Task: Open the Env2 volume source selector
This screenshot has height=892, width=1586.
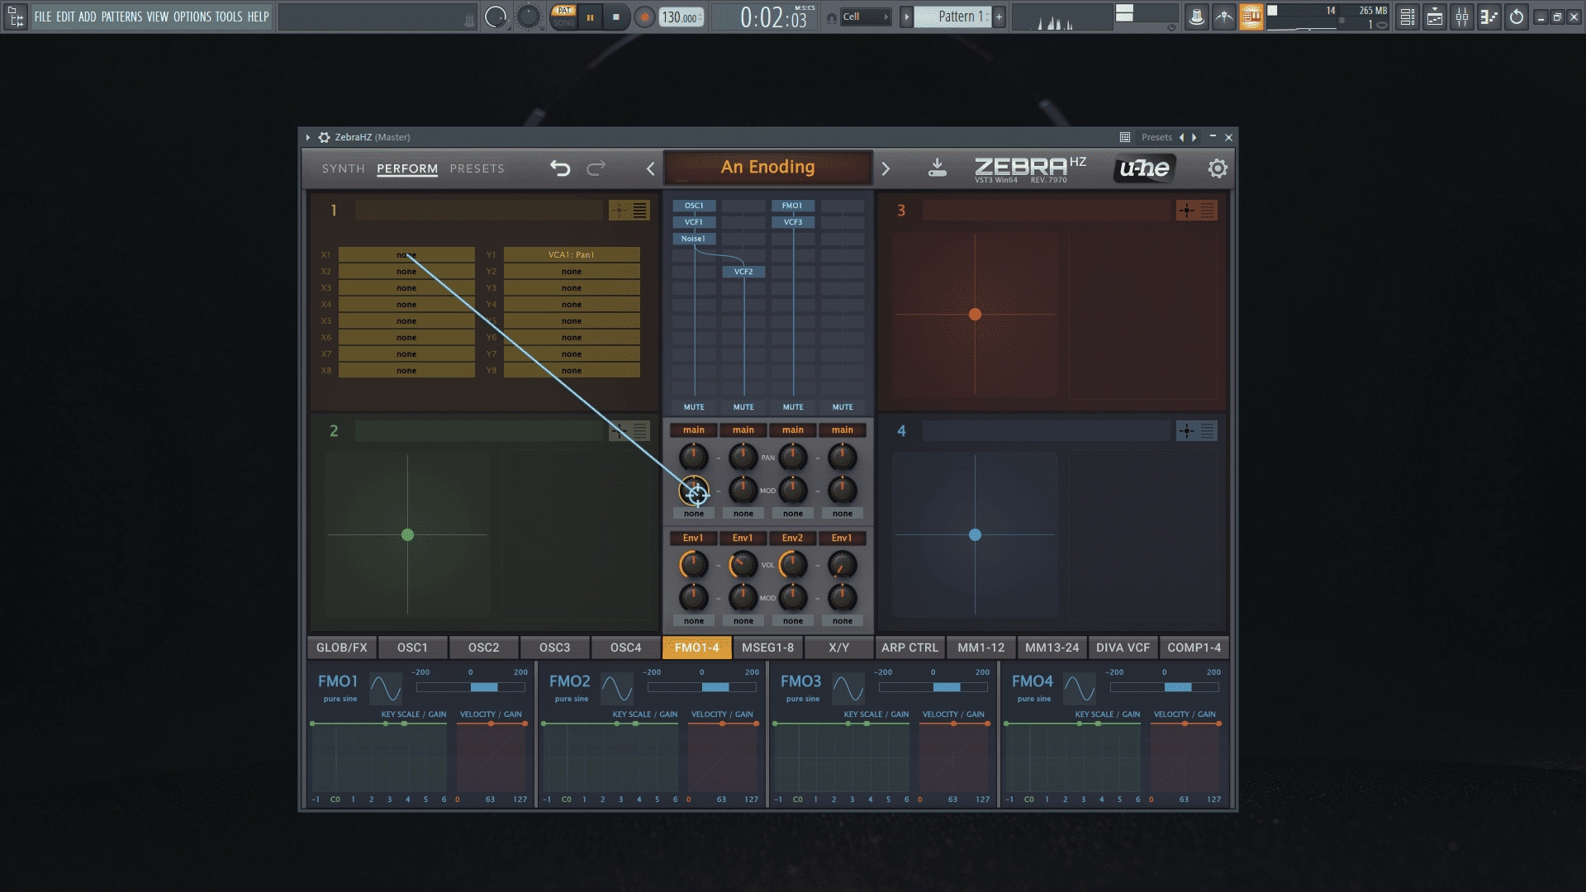Action: click(793, 538)
